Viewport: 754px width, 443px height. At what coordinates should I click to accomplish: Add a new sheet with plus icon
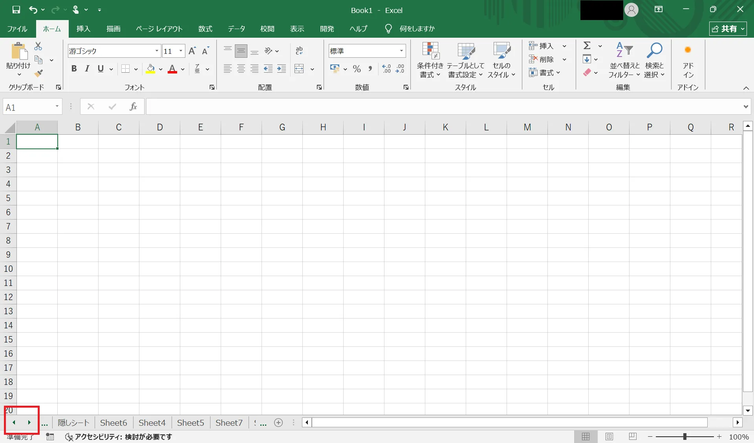pos(278,423)
